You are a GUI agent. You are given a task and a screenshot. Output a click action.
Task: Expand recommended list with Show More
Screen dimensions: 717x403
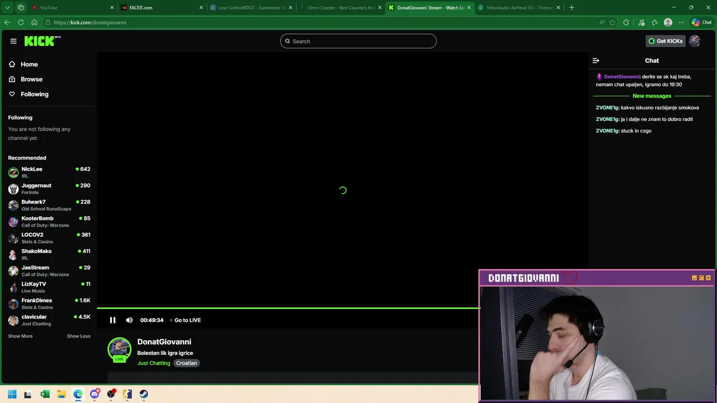click(20, 336)
